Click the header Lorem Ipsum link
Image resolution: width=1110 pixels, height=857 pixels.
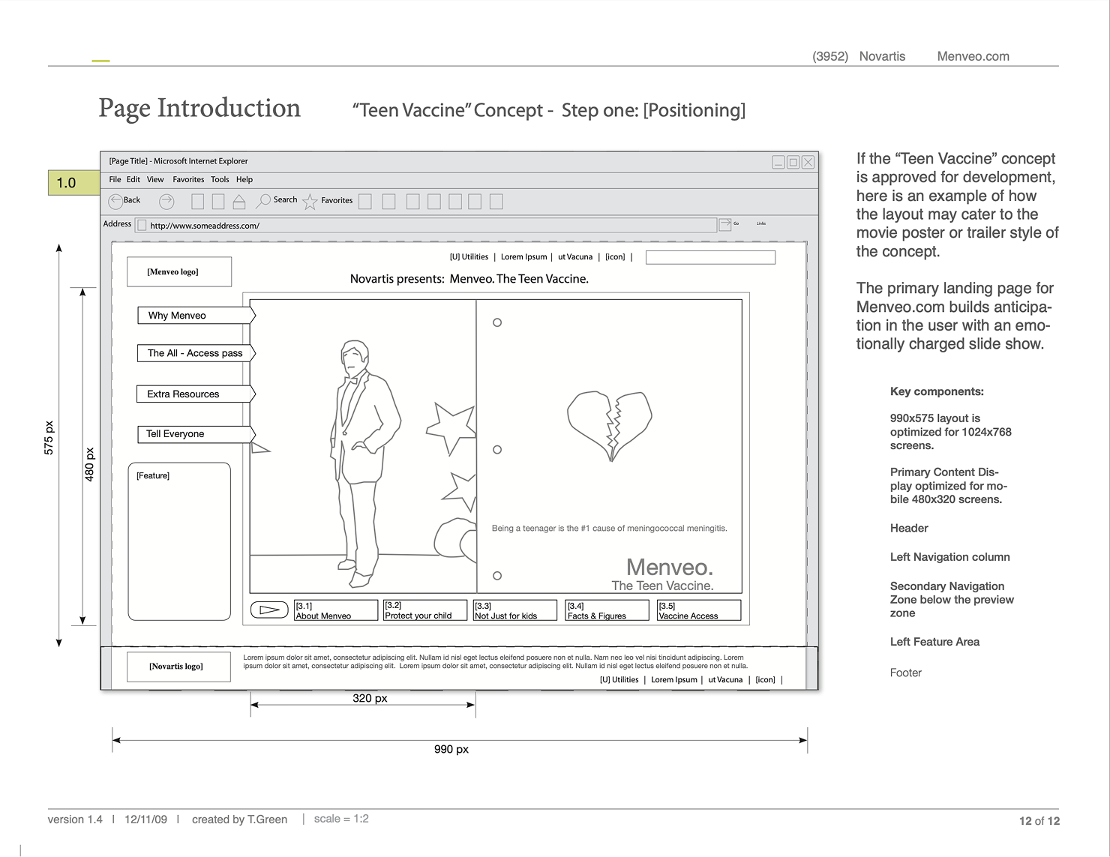pyautogui.click(x=523, y=257)
